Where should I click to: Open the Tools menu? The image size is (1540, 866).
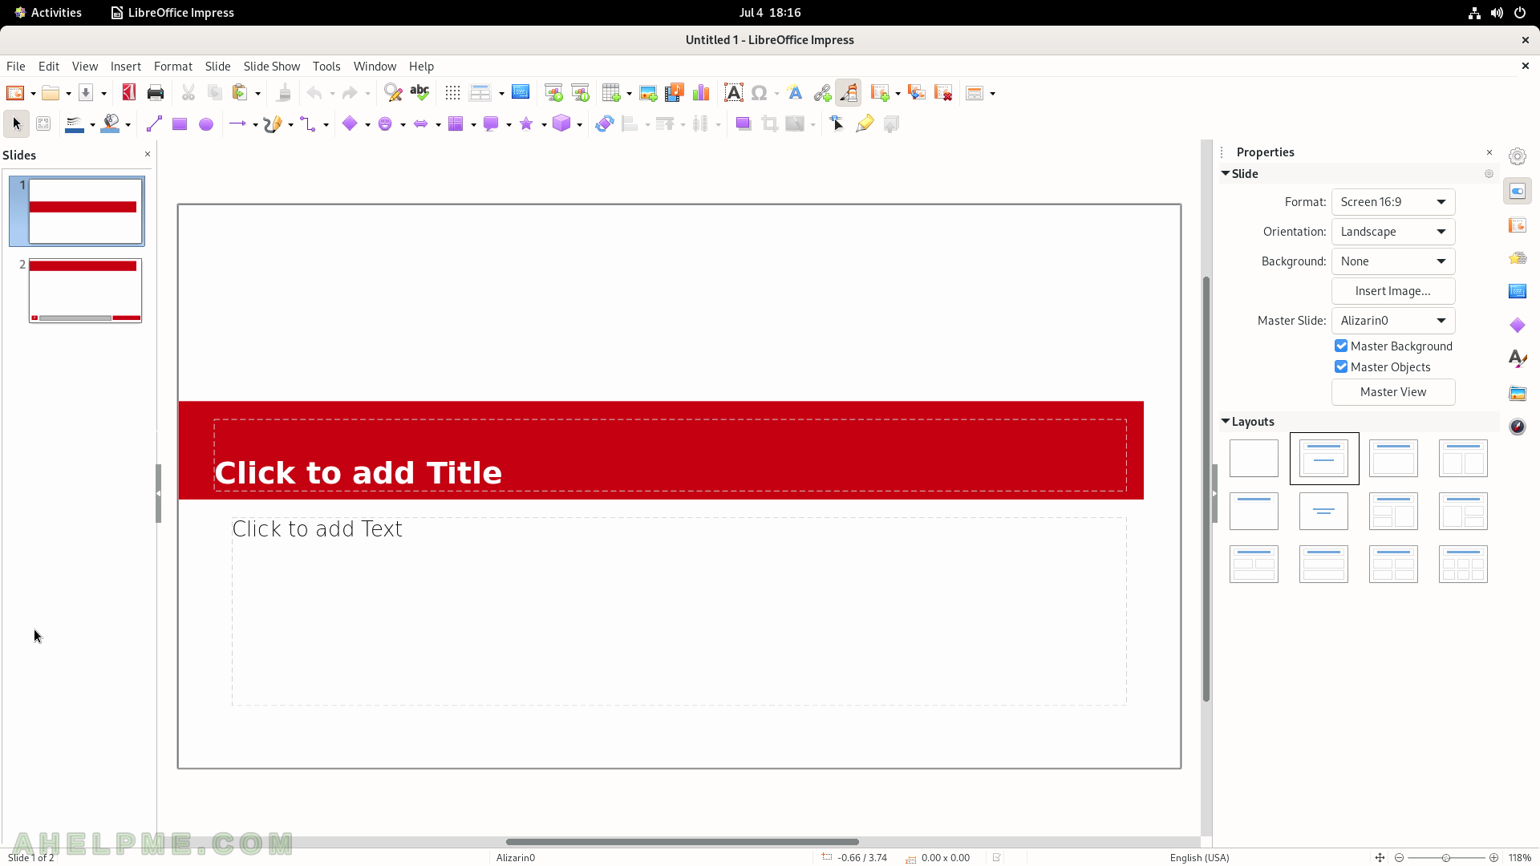(x=326, y=67)
